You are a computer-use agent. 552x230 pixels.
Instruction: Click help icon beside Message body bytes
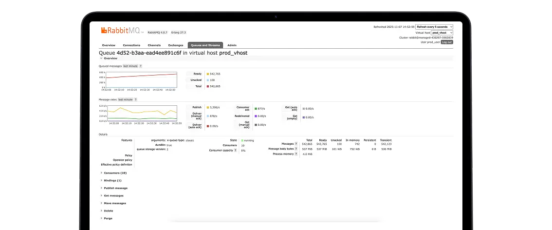click(296, 149)
